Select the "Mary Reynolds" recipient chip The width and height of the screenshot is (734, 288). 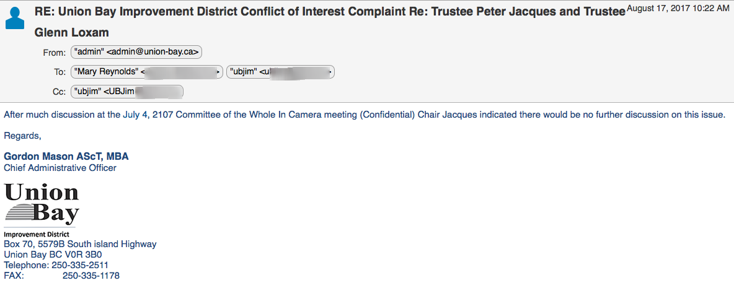point(146,72)
